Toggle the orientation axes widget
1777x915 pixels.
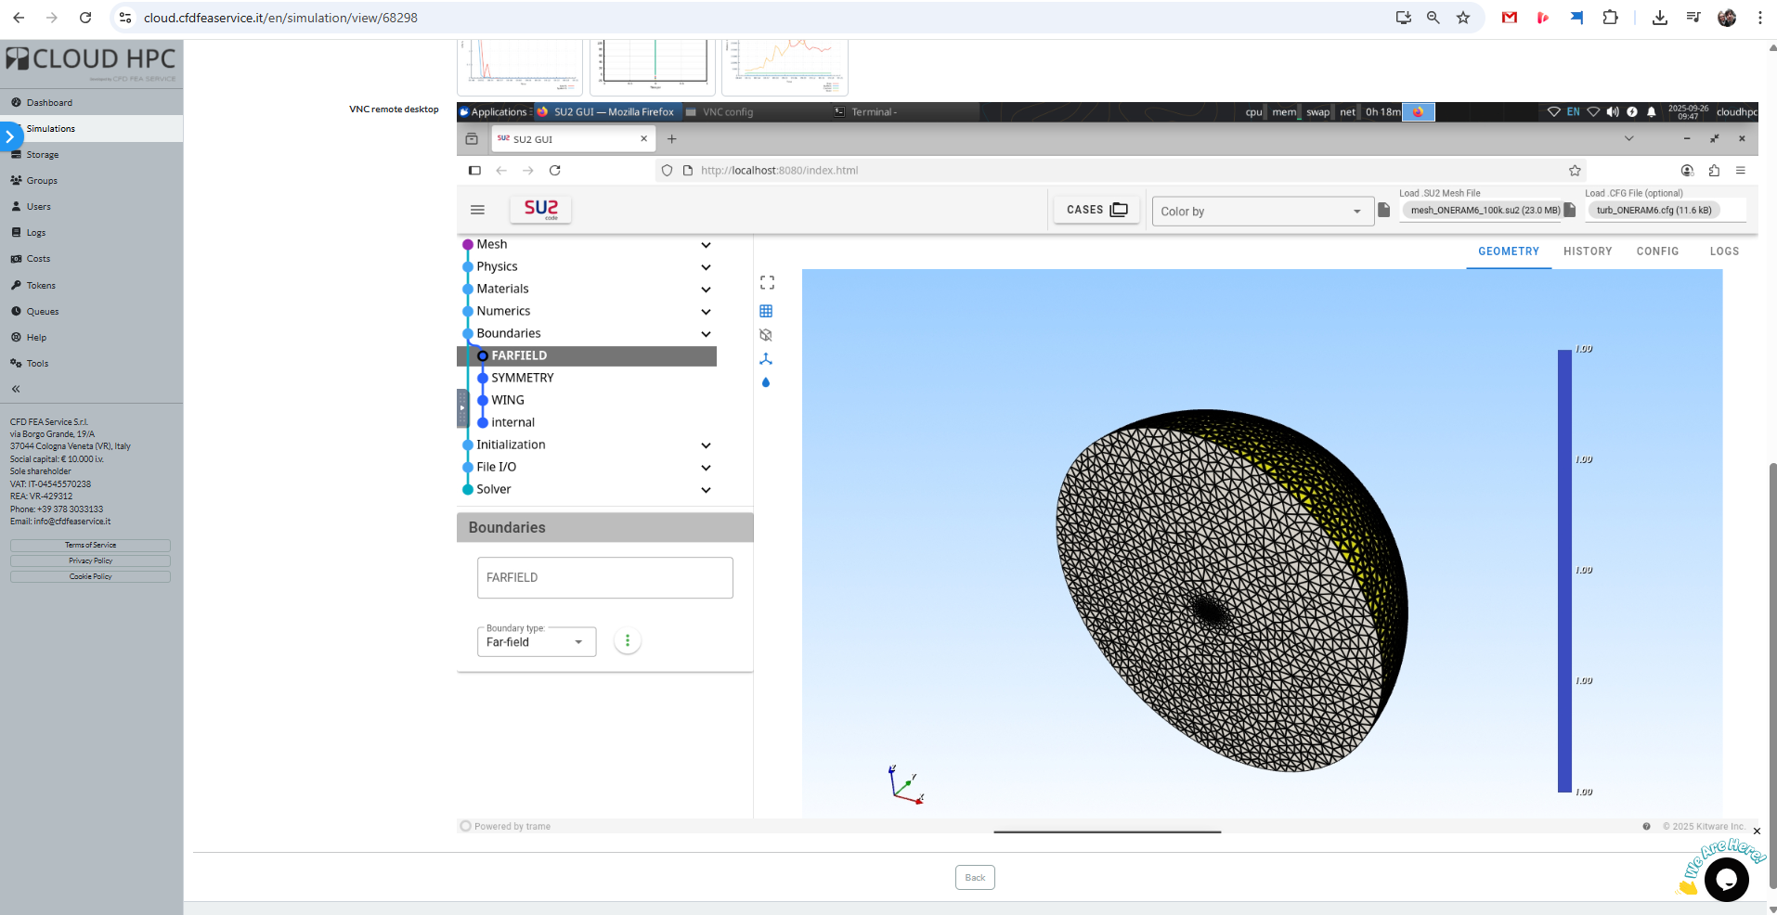pyautogui.click(x=766, y=359)
